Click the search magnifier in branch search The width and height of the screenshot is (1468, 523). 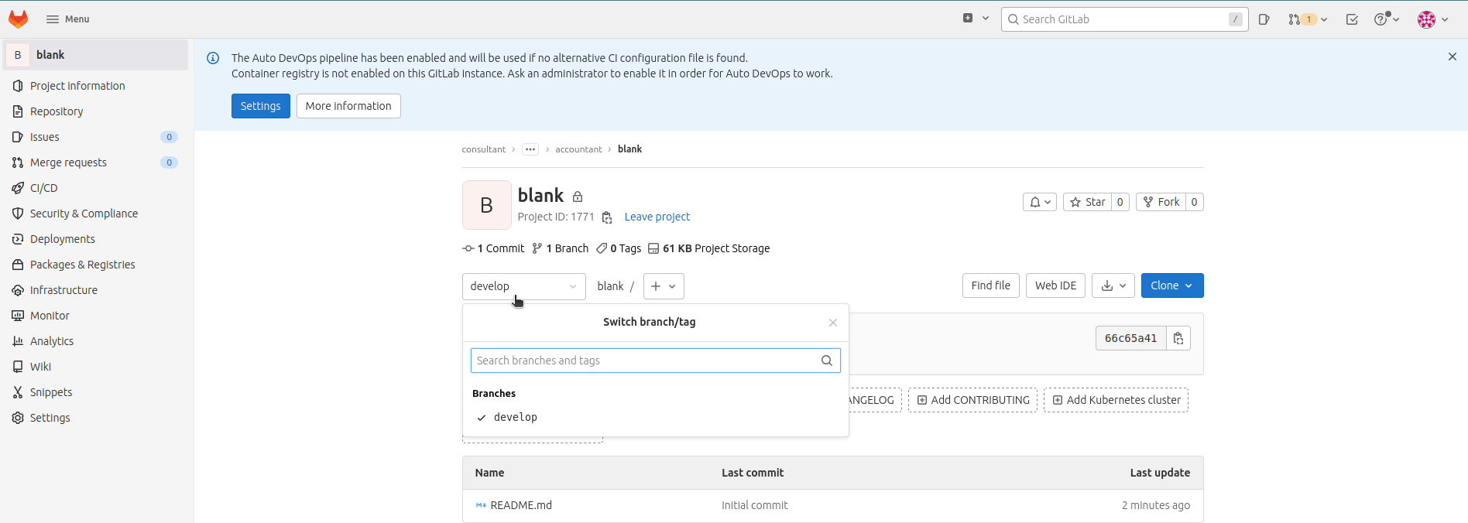point(827,361)
